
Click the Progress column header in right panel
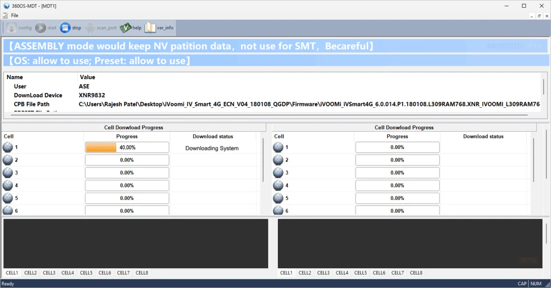(397, 136)
